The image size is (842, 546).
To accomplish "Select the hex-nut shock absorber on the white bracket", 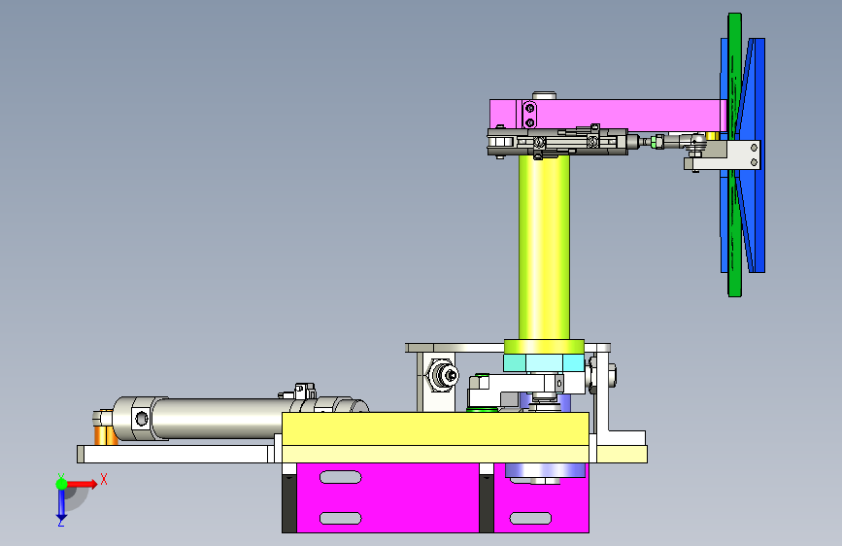I will (x=442, y=375).
